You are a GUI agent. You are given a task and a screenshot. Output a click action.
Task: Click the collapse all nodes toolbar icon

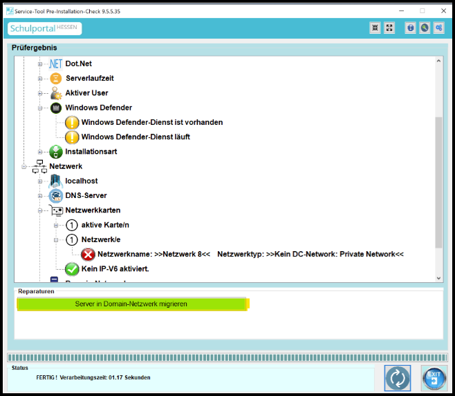click(x=375, y=28)
